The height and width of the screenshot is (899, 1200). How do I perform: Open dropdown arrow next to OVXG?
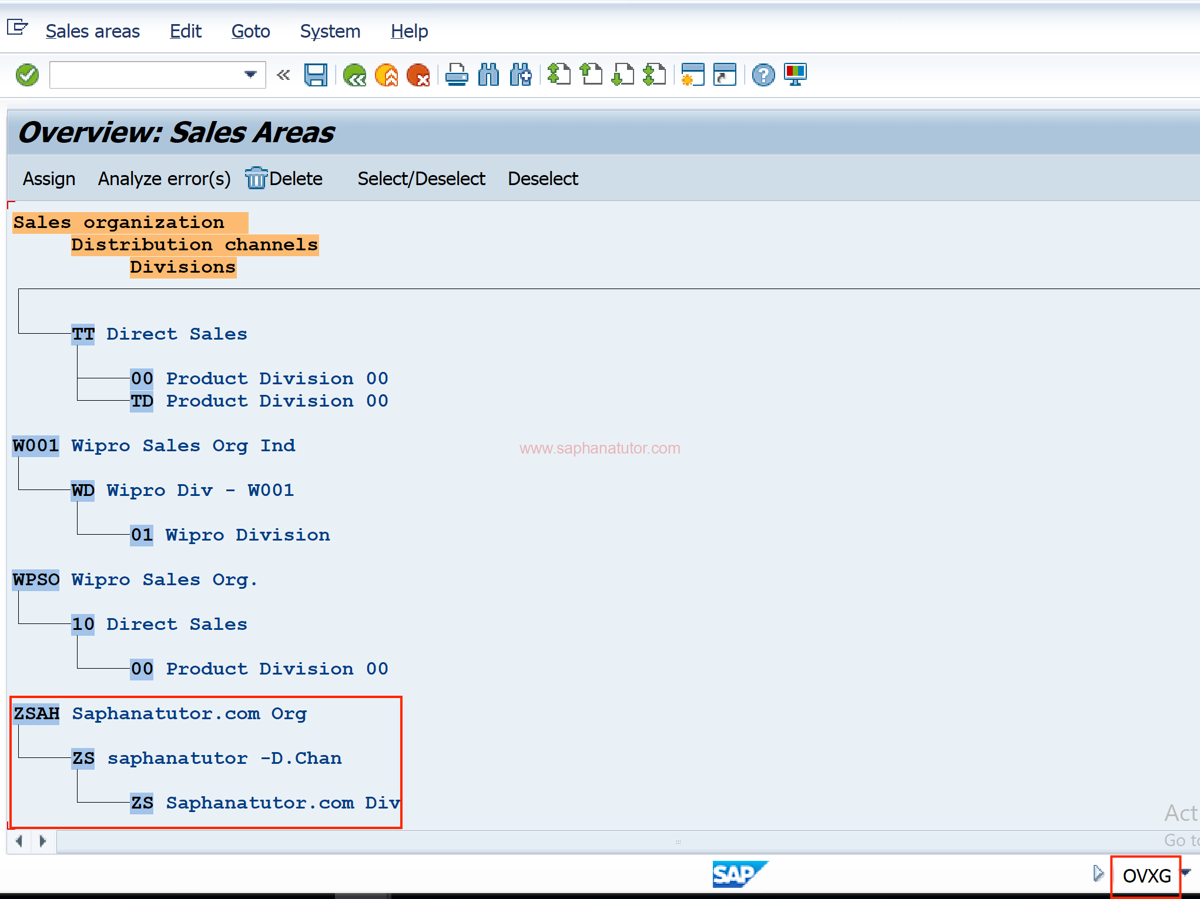(1186, 873)
